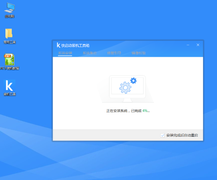The width and height of the screenshot is (217, 180).
Task: Uncheck 安装完成后自动重启 checkbox
Action: pos(162,135)
